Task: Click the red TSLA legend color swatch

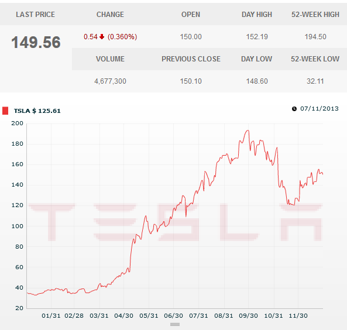Action: pos(5,111)
